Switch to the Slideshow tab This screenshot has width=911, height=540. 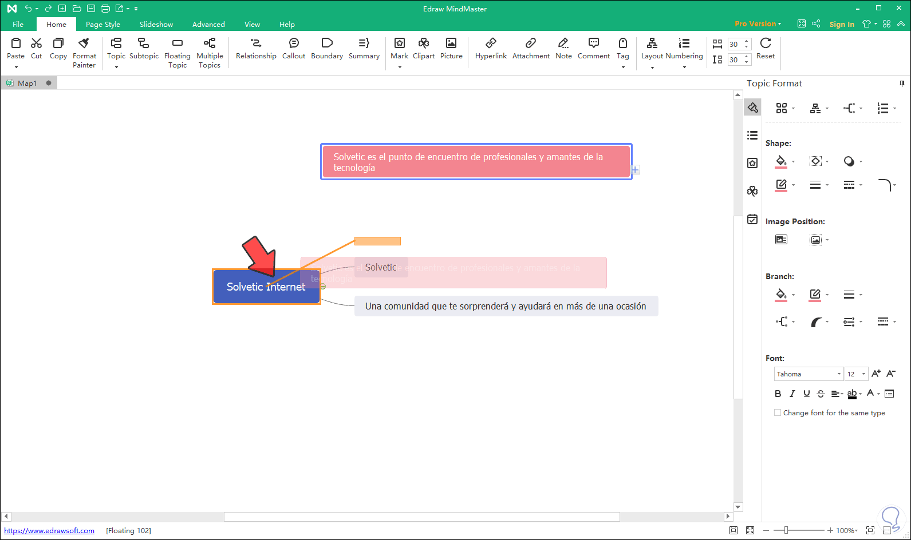click(x=156, y=24)
